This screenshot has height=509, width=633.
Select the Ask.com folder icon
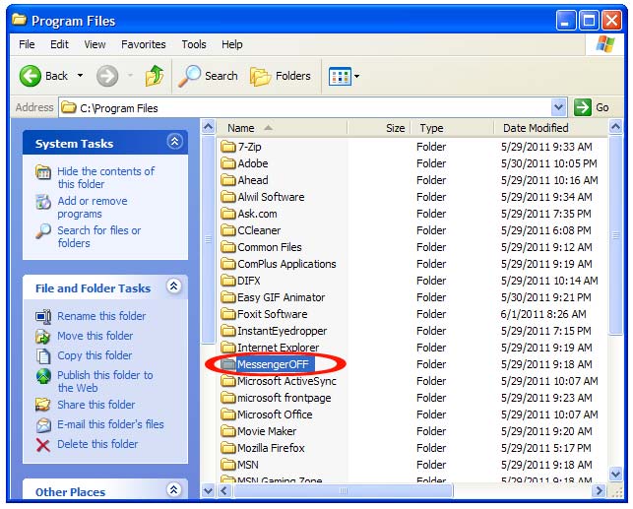(228, 213)
